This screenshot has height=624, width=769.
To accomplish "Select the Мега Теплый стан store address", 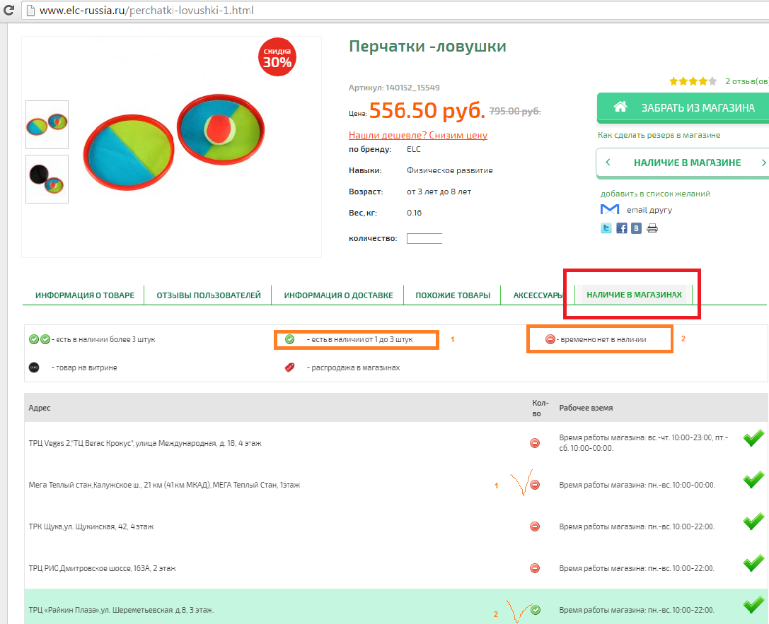I will [164, 485].
